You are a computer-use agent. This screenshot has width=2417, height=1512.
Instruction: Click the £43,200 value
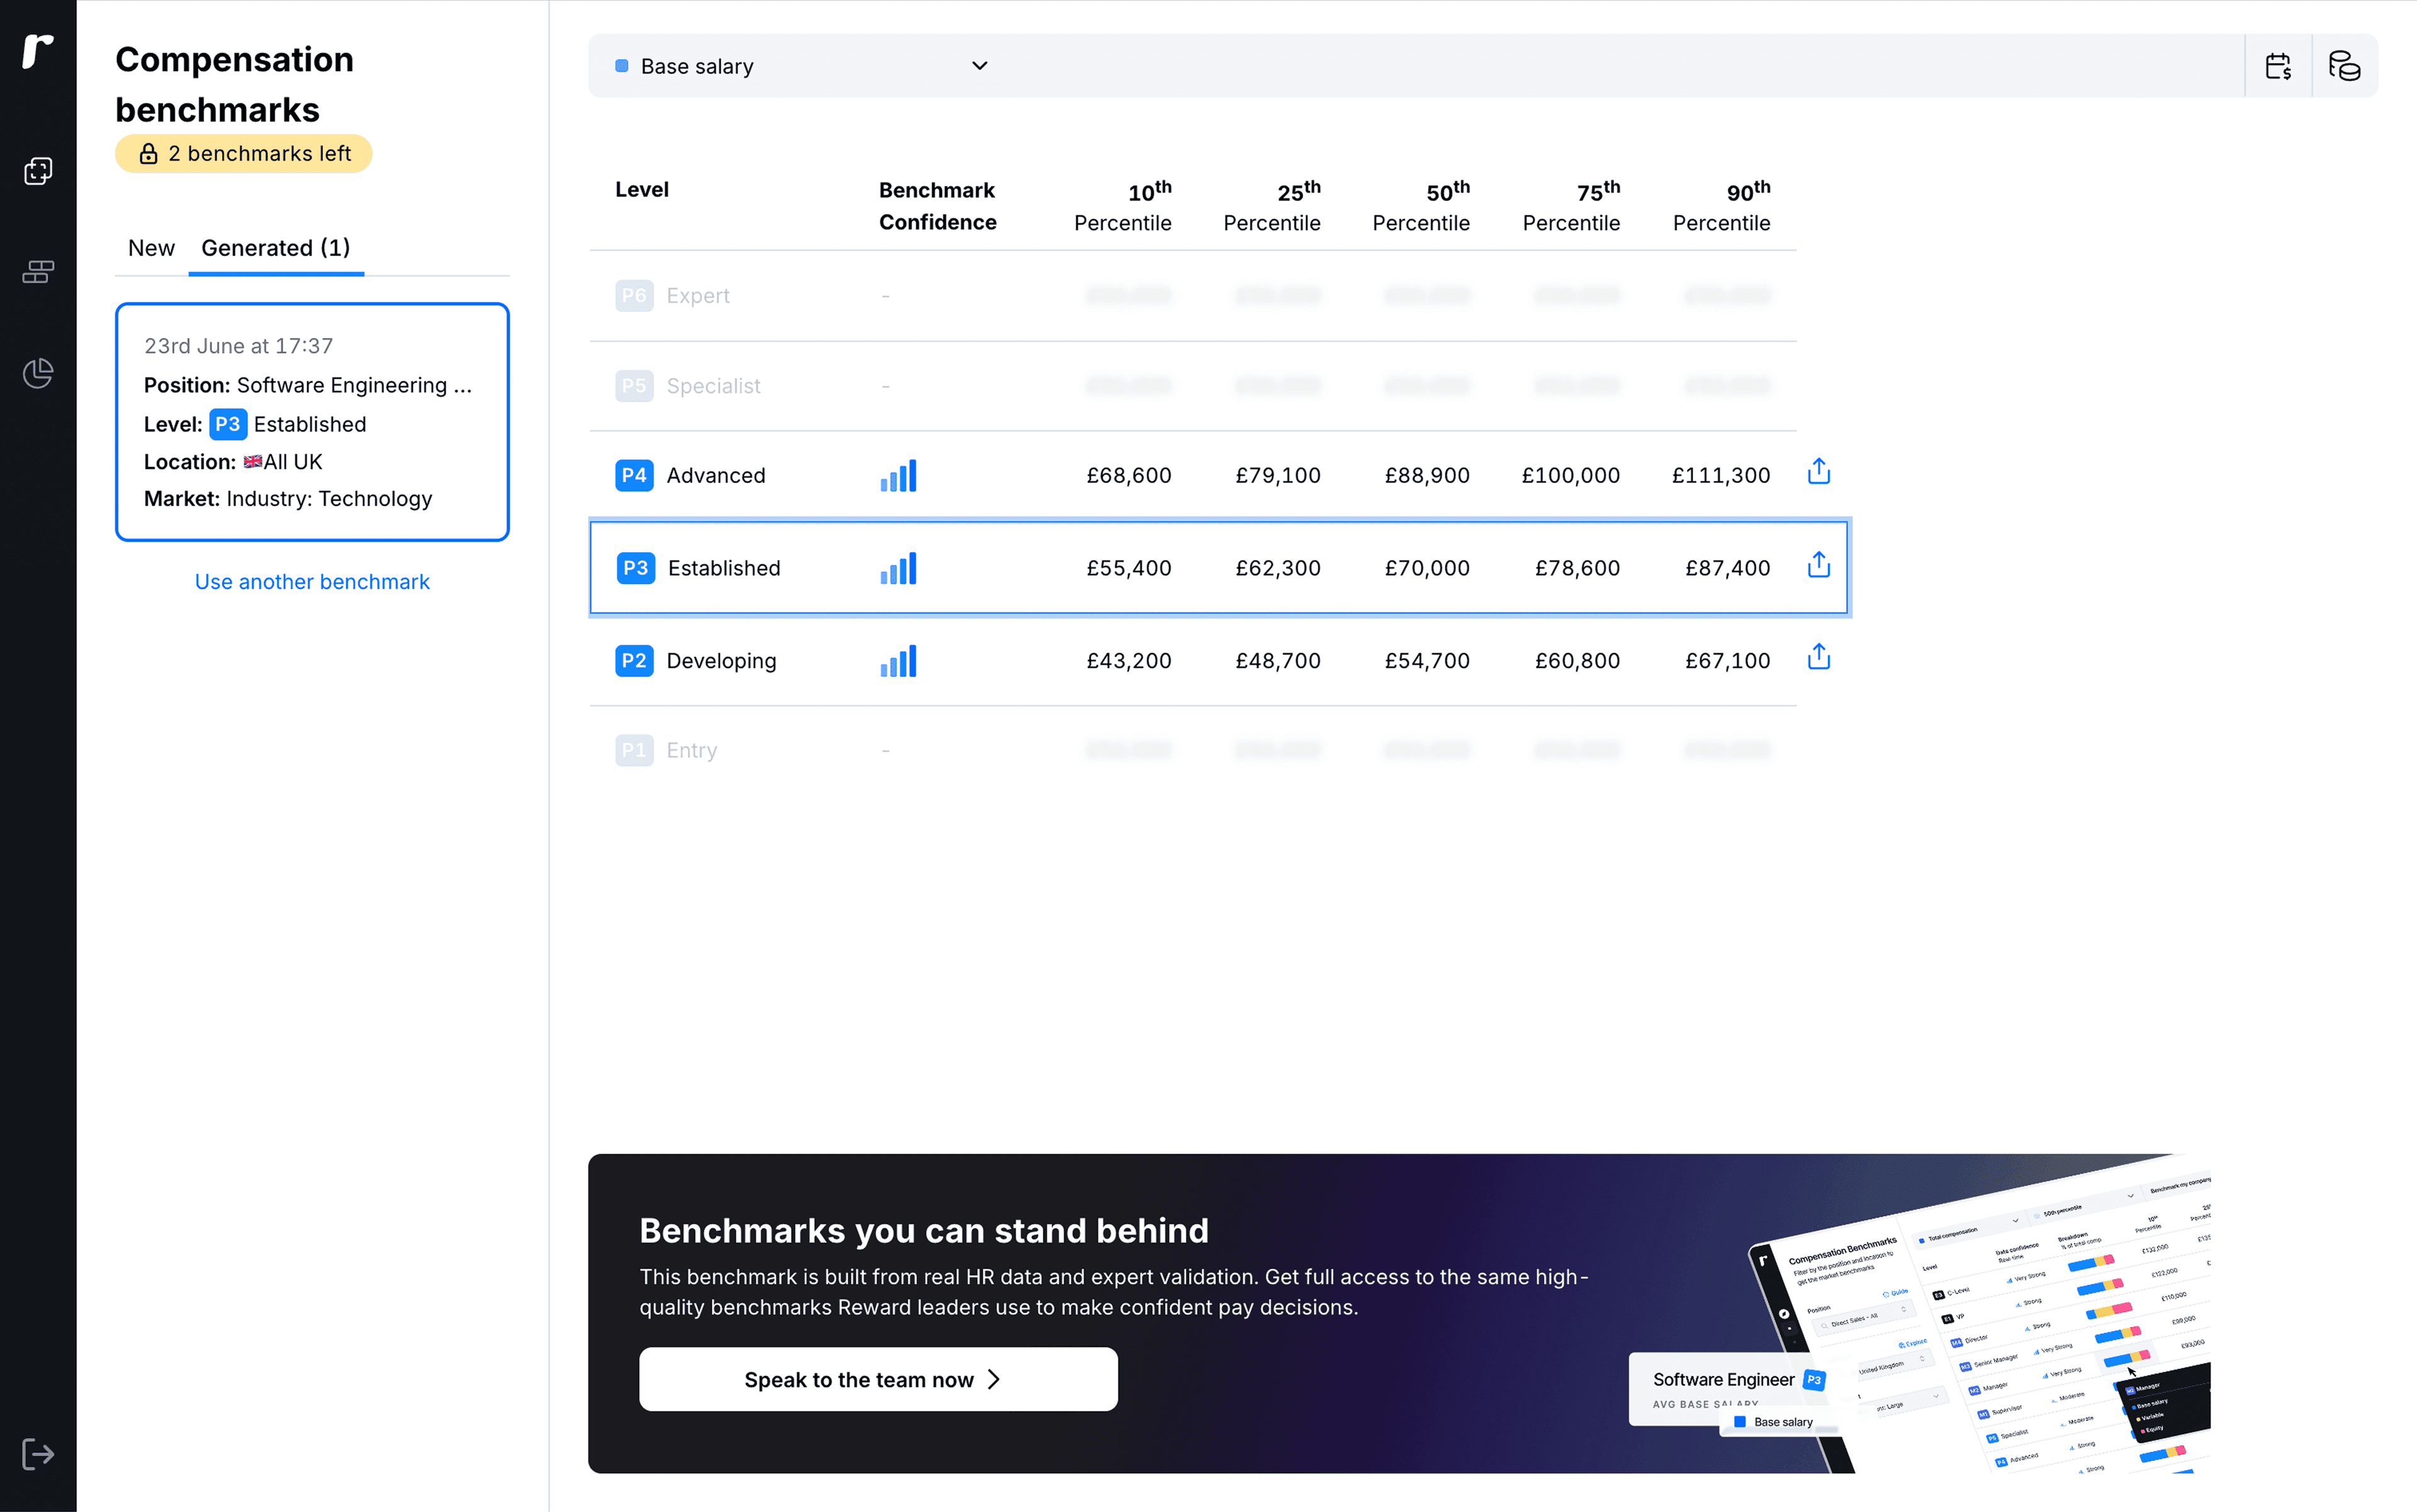(x=1129, y=661)
